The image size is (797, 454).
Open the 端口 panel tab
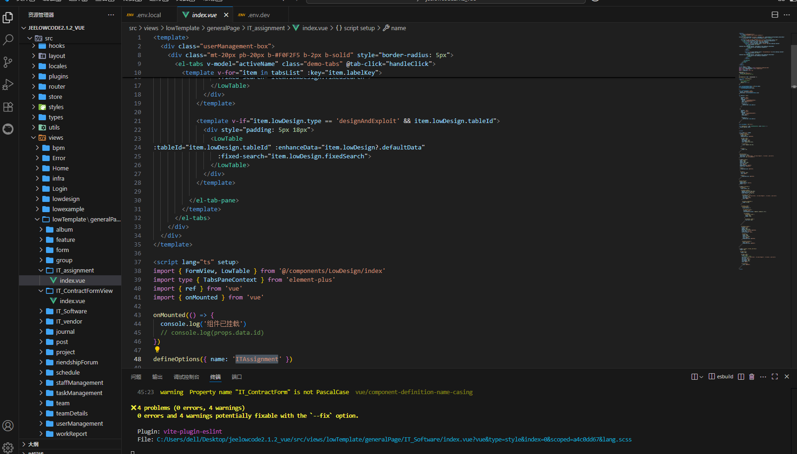[x=237, y=377]
